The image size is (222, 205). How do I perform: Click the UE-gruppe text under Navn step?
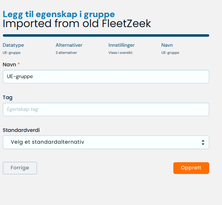pos(170,53)
